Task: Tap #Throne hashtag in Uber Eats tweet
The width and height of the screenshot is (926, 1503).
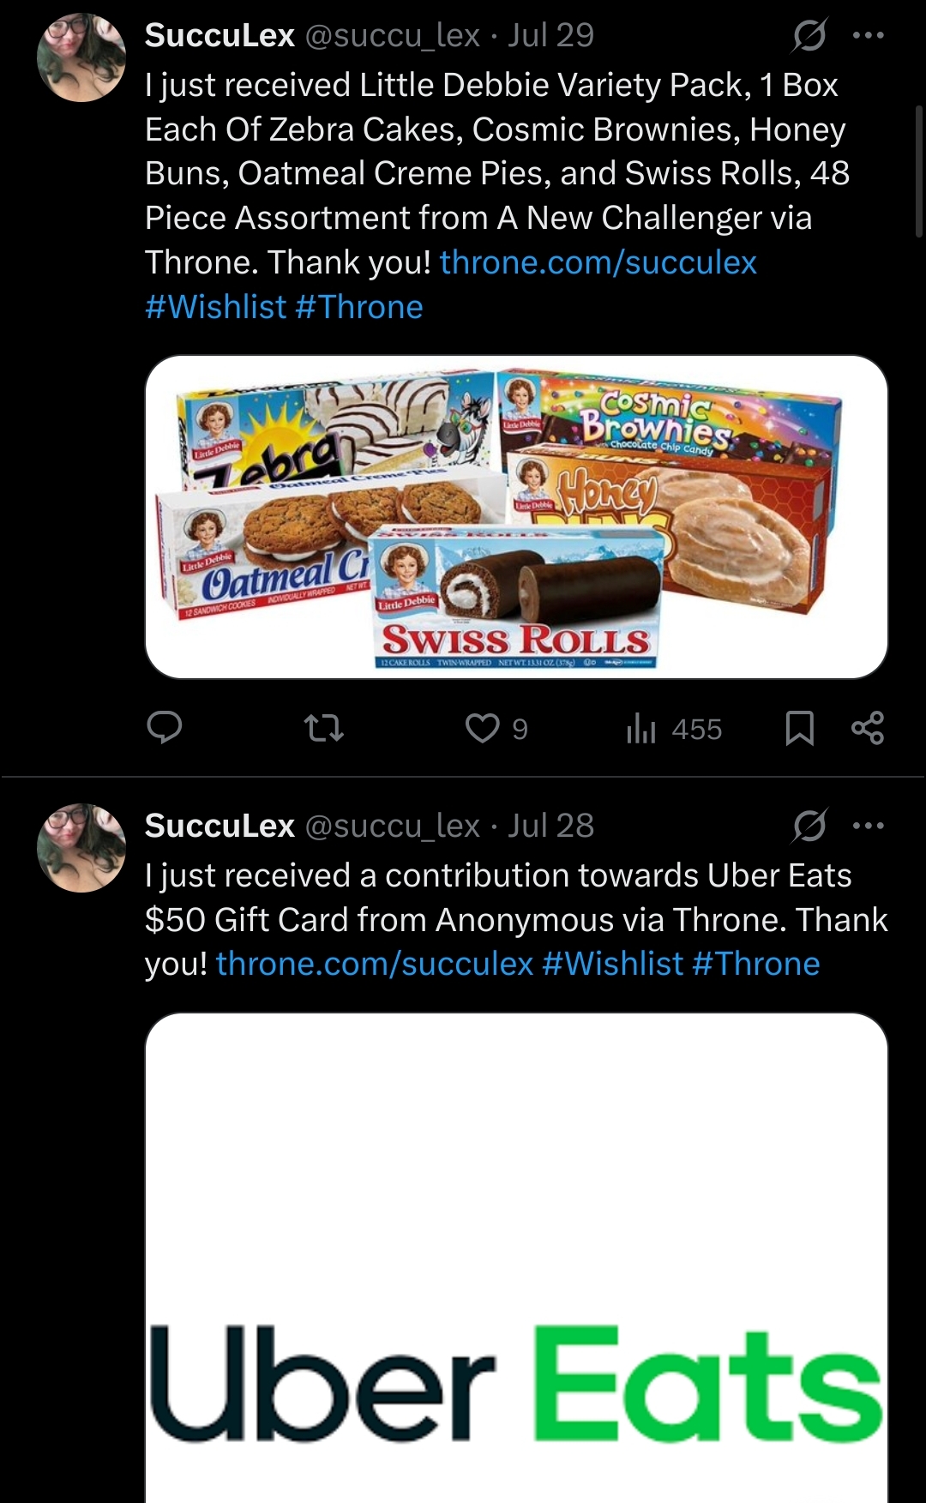Action: pos(755,964)
